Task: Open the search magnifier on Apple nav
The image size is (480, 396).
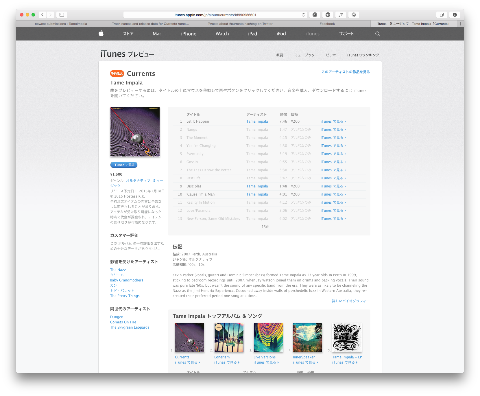Action: click(377, 34)
